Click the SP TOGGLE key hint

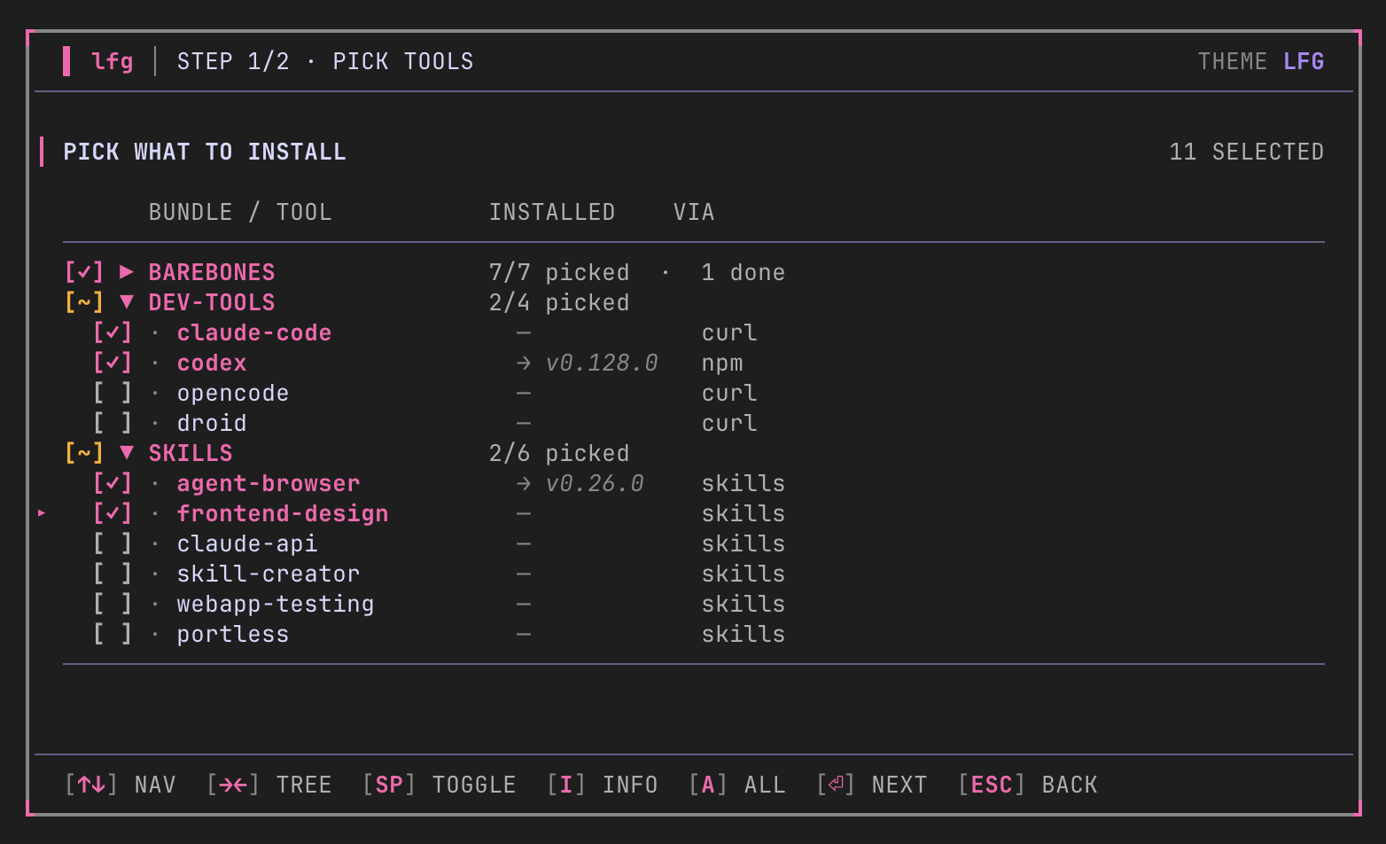tap(439, 785)
